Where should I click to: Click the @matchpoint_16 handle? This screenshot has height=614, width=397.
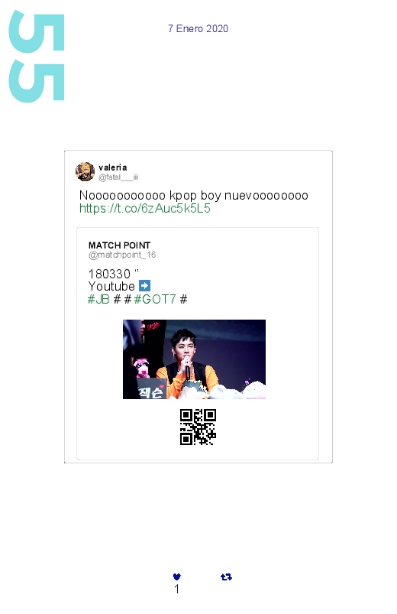tap(122, 255)
